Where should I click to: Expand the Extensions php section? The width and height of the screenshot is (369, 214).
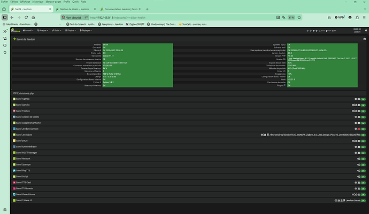pyautogui.click(x=188, y=93)
